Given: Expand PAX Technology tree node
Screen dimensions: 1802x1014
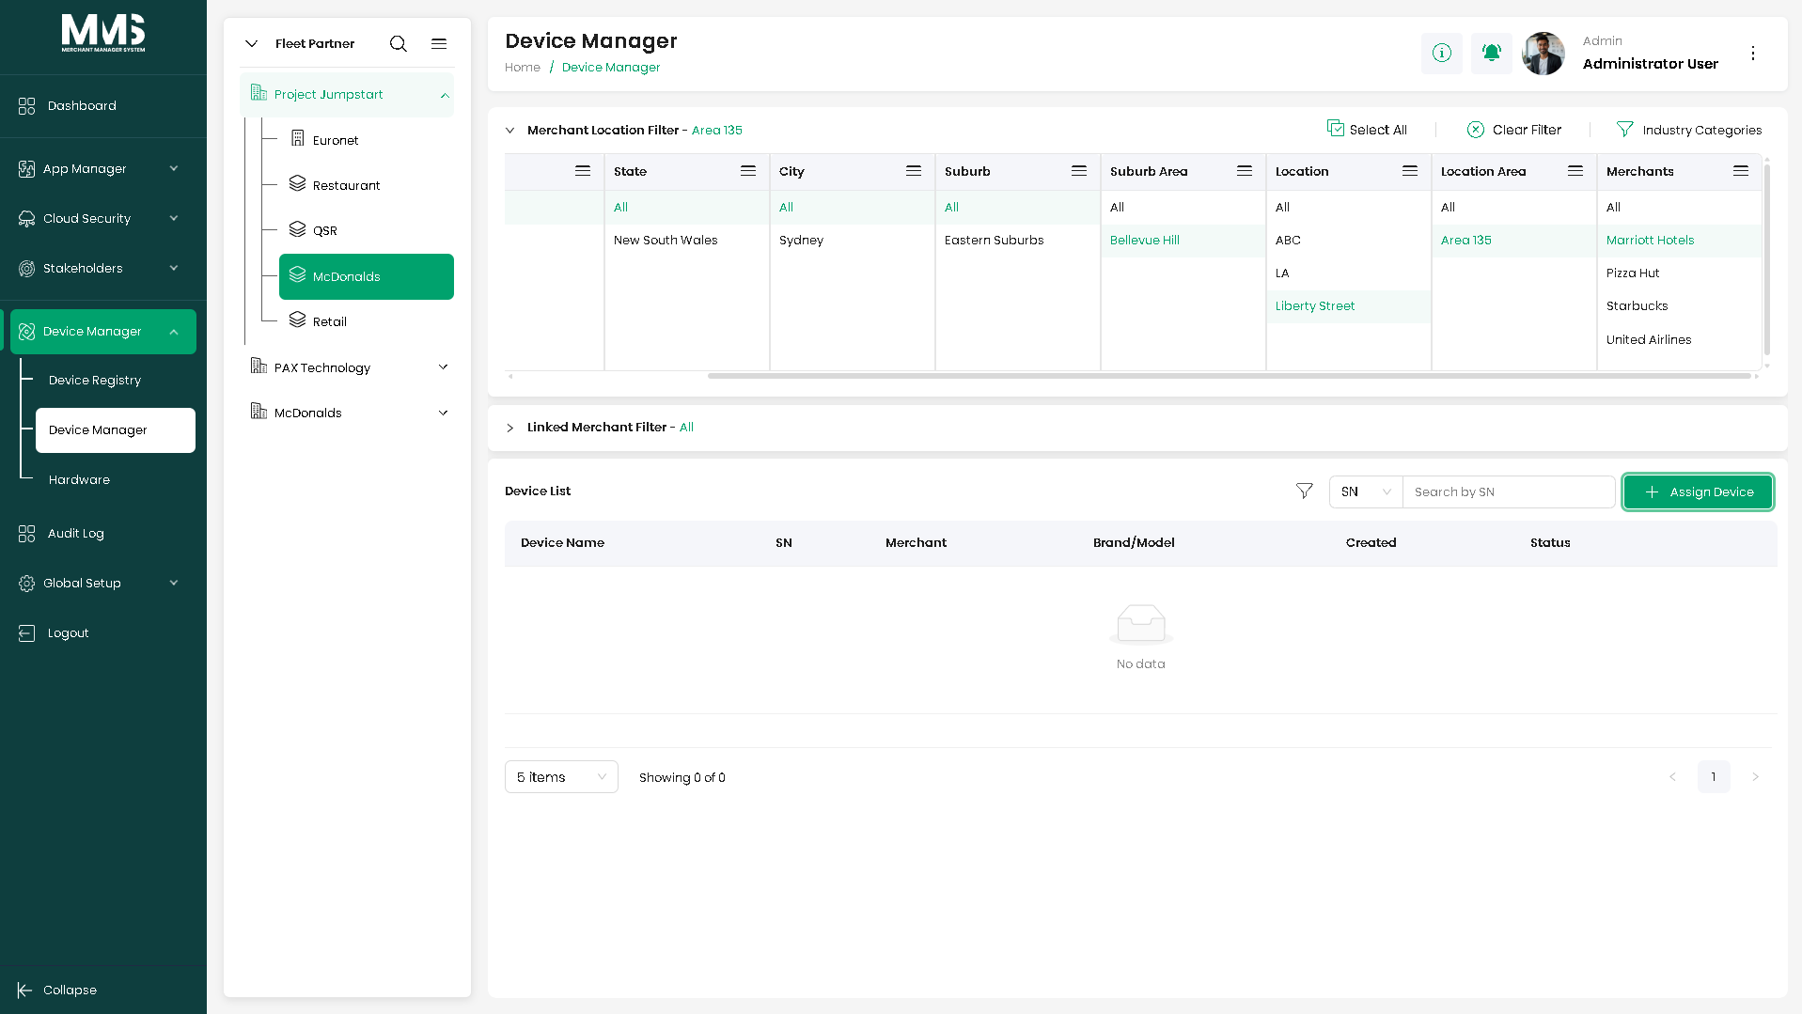Looking at the screenshot, I should [x=444, y=367].
